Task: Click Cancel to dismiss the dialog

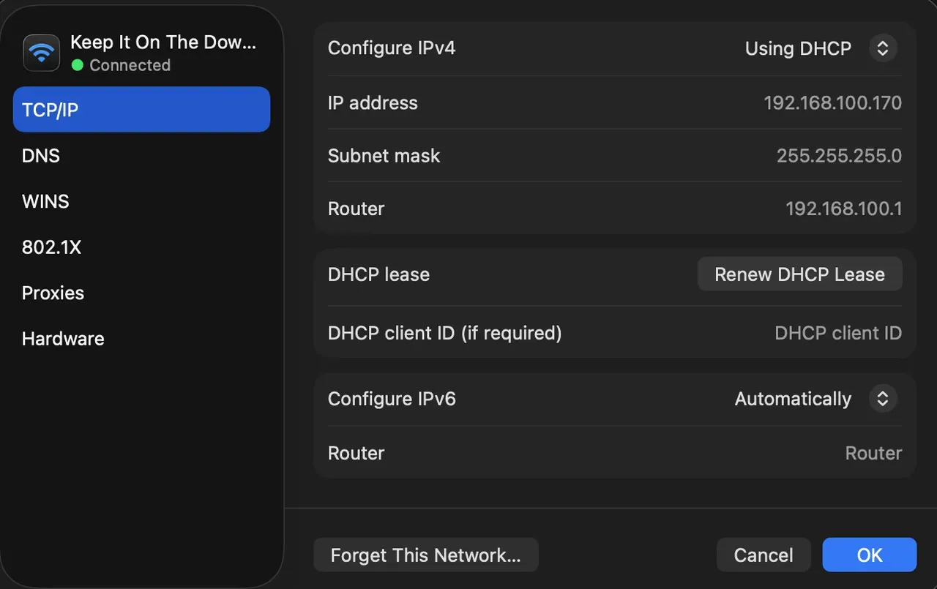Action: pos(764,555)
